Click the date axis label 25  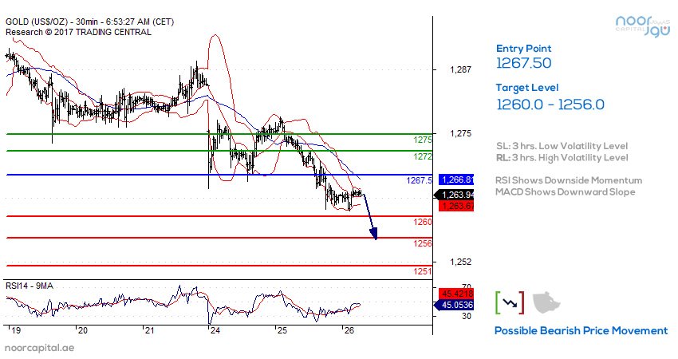pos(282,331)
